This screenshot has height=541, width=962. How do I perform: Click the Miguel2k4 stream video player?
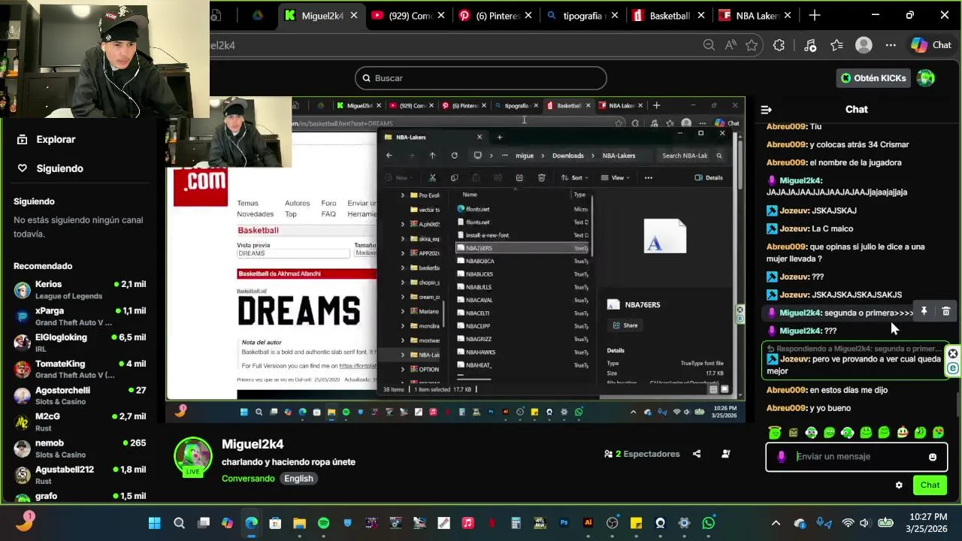[456, 259]
